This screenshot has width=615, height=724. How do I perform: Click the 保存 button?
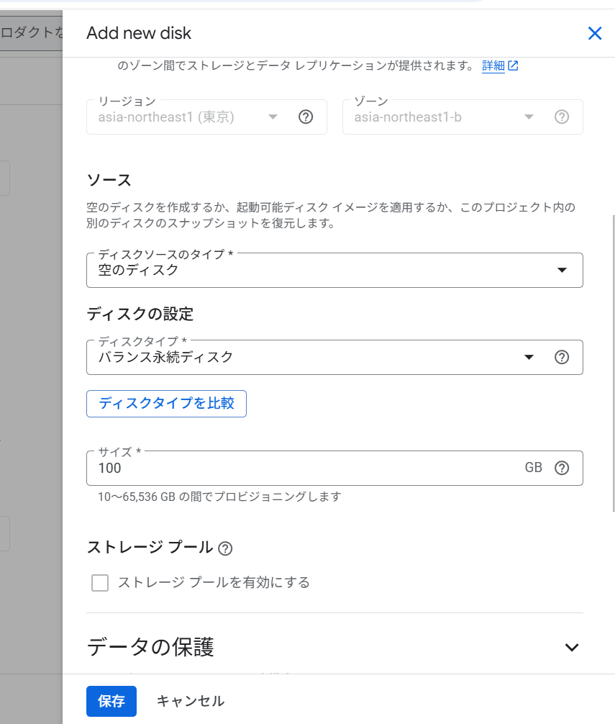click(111, 701)
